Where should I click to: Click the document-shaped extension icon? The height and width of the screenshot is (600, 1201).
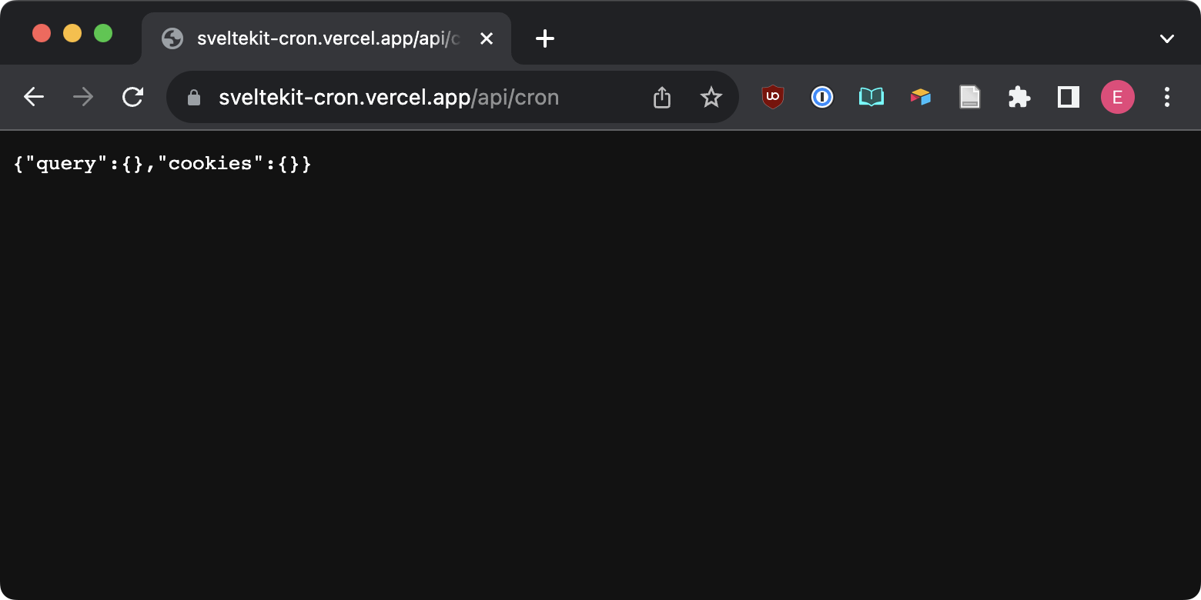[969, 97]
